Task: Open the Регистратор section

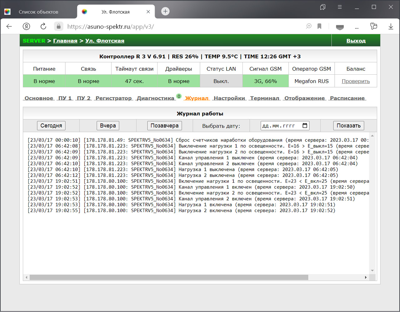Action: (x=113, y=98)
